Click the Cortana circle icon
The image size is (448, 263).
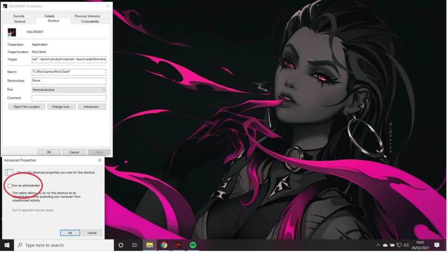click(121, 245)
